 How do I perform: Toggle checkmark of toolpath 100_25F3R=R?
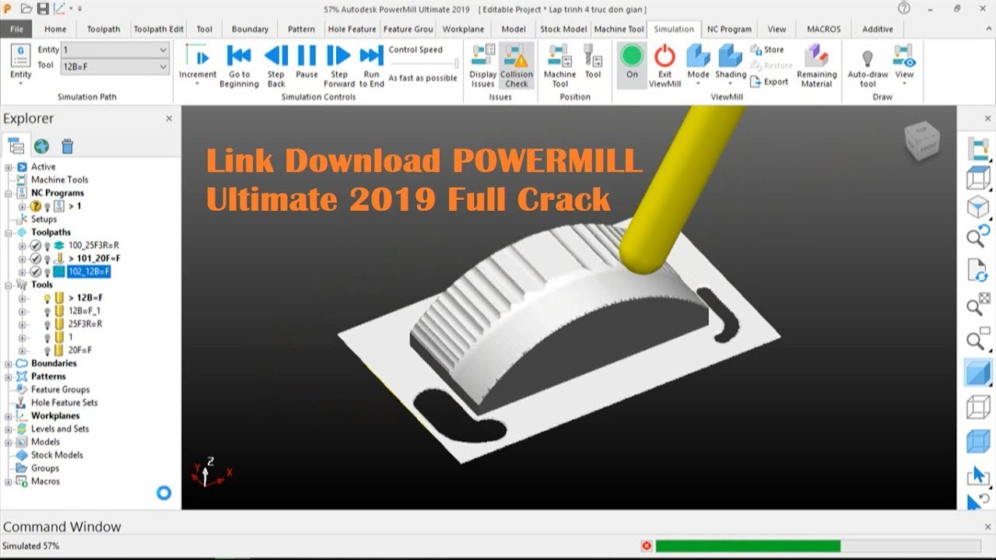35,245
